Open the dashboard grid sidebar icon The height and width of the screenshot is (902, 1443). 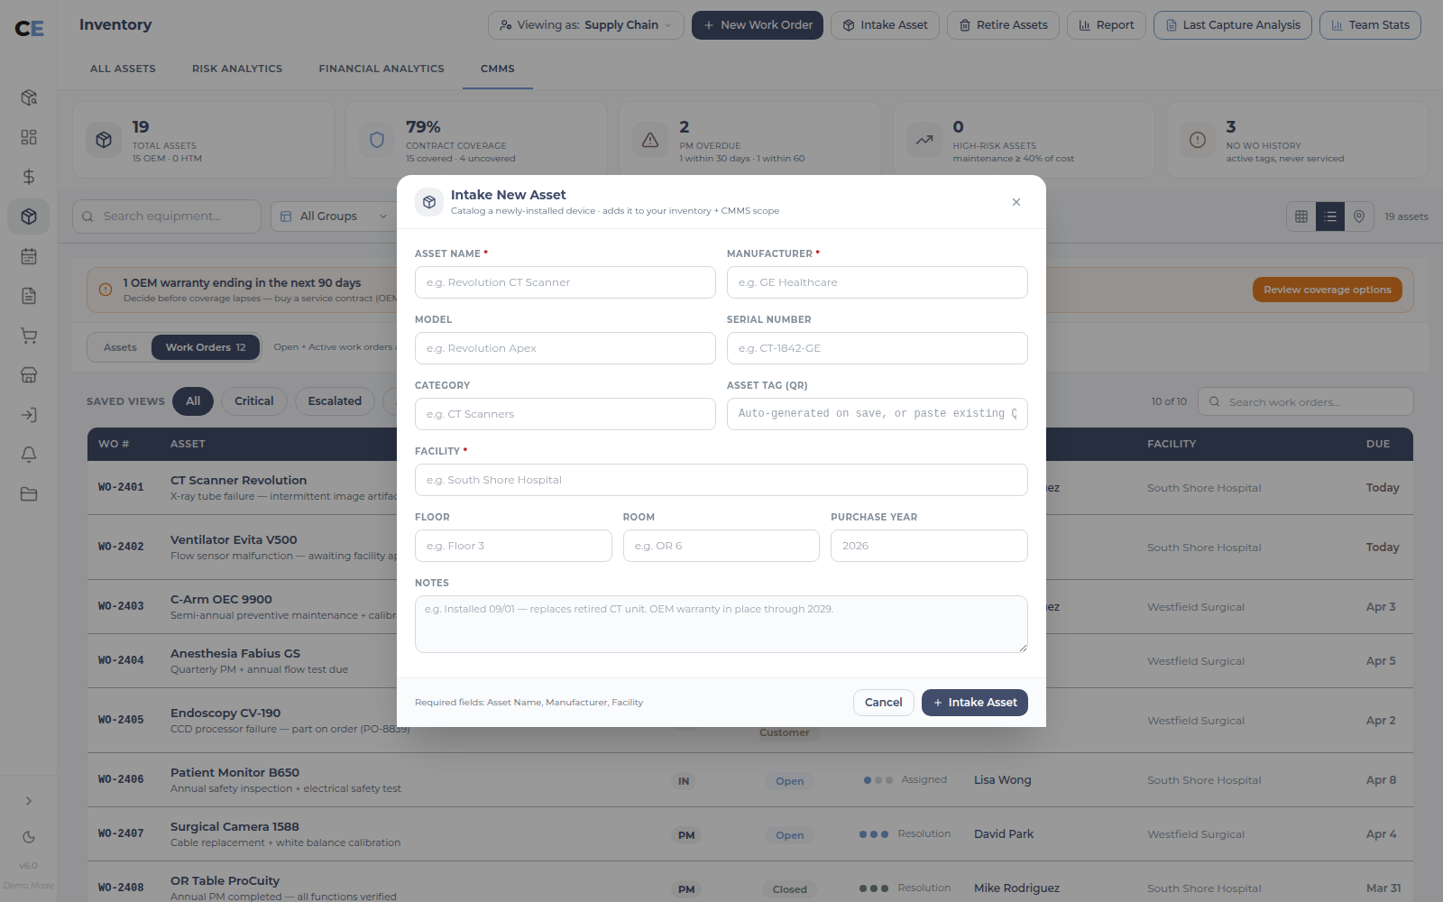pos(29,137)
